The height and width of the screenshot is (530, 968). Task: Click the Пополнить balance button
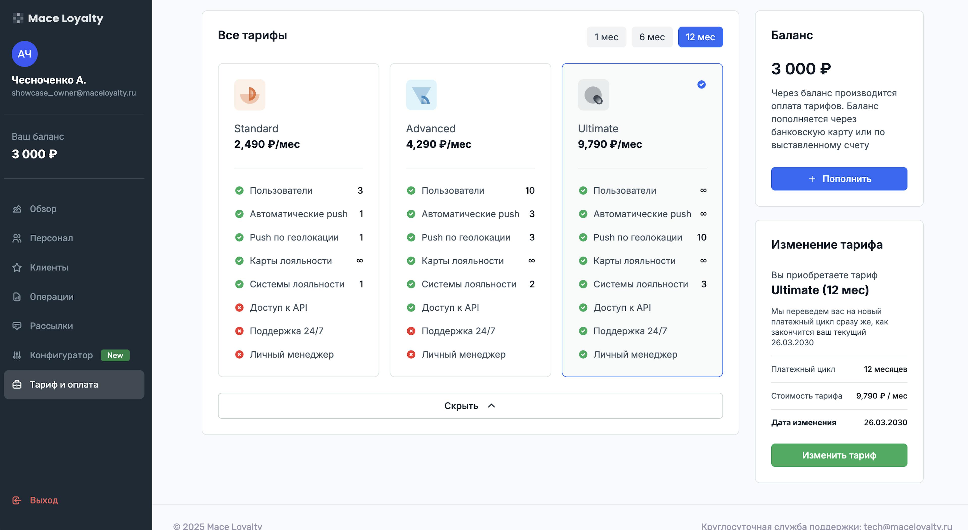(x=839, y=179)
